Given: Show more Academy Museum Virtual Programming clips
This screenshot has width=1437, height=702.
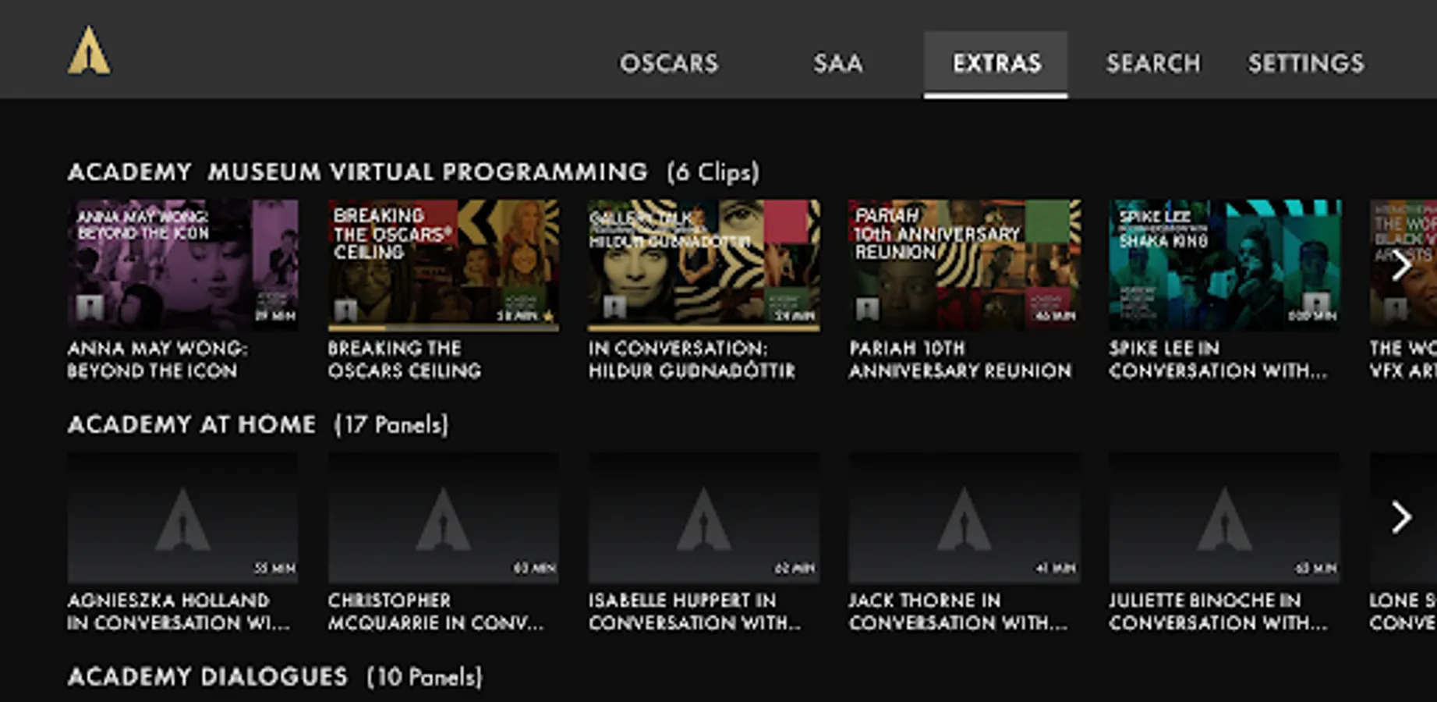Looking at the screenshot, I should coord(1401,265).
